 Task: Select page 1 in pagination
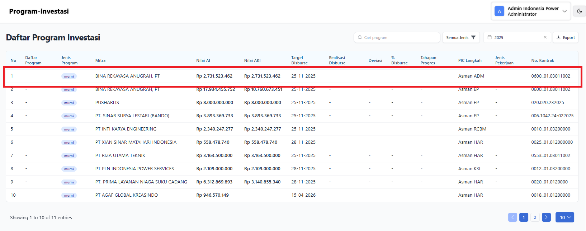click(x=524, y=217)
